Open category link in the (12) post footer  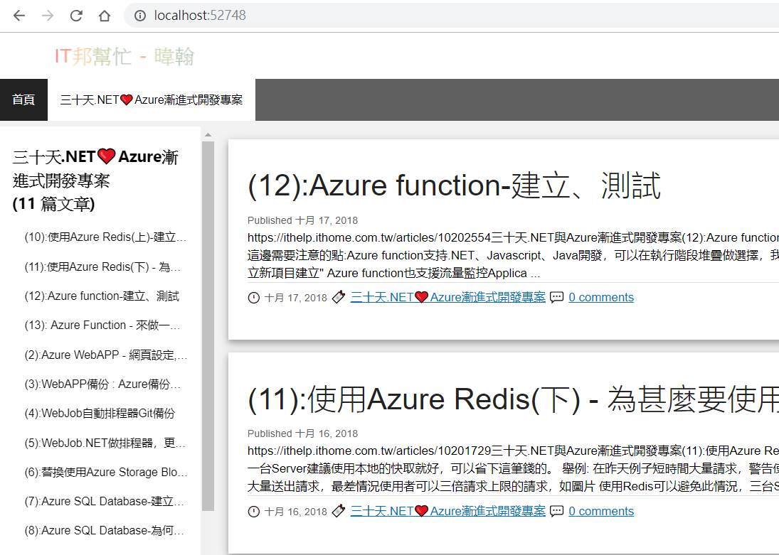(x=447, y=297)
